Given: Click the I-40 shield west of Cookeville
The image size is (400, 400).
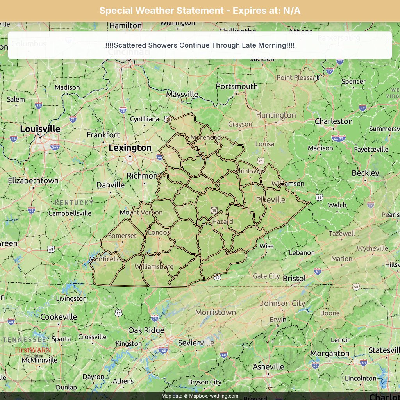Looking at the screenshot, I should click(x=11, y=322).
